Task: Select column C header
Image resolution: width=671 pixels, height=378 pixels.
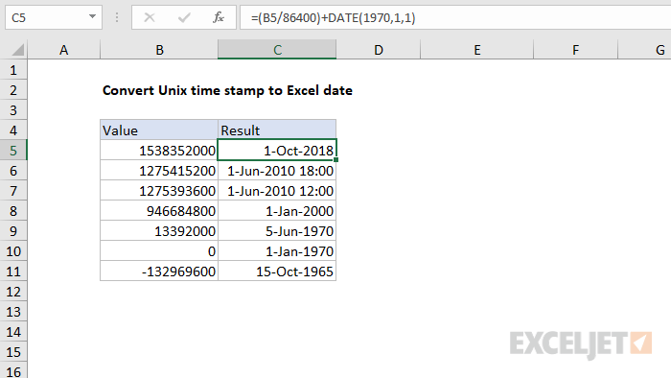Action: (277, 50)
